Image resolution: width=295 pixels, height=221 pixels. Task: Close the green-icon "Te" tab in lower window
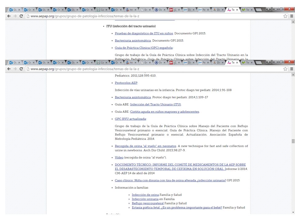(x=252, y=63)
